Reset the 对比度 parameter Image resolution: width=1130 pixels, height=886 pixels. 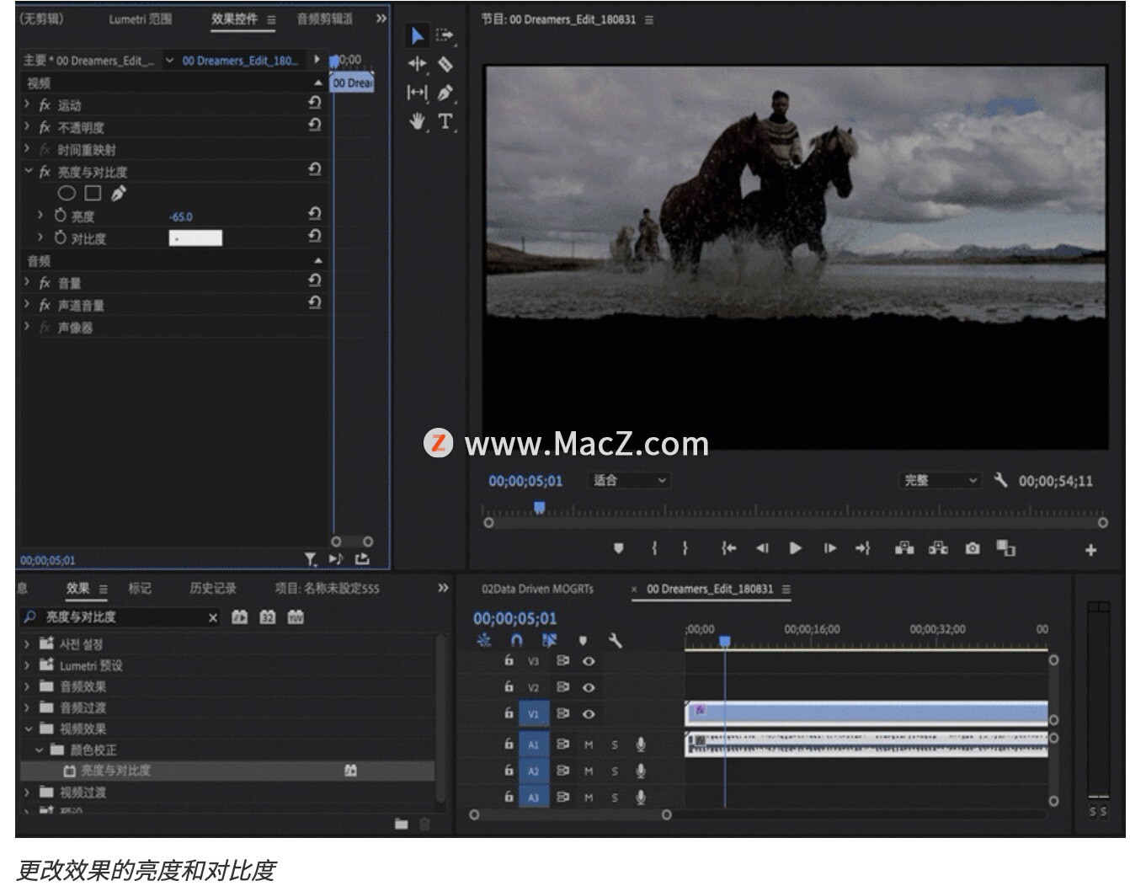pyautogui.click(x=314, y=237)
